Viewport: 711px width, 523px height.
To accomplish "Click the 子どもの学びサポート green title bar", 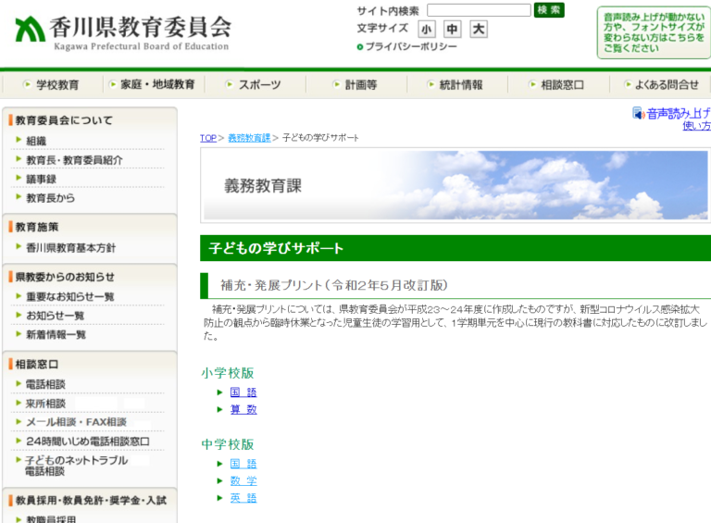I will [x=455, y=248].
